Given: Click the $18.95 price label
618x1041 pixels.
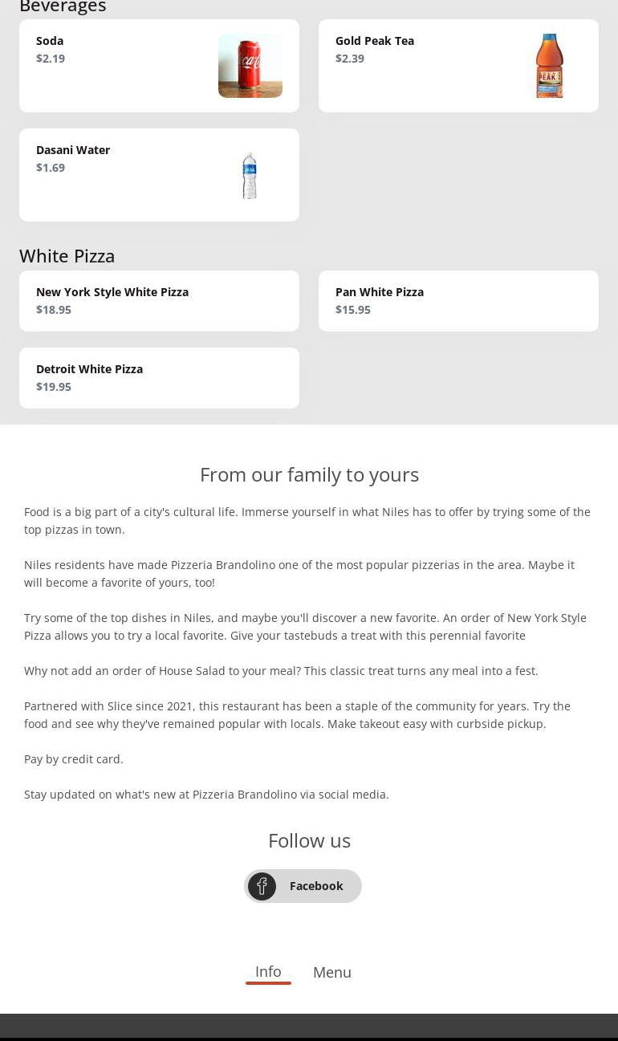Looking at the screenshot, I should 54,310.
